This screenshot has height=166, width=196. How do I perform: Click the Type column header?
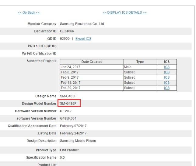pos(140,62)
